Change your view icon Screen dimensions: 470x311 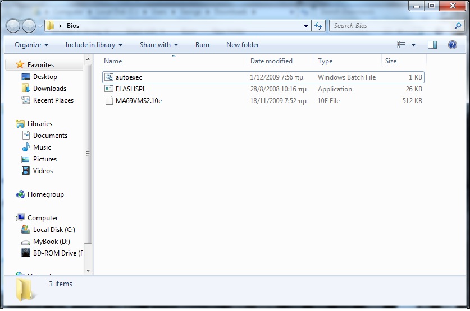(x=401, y=45)
